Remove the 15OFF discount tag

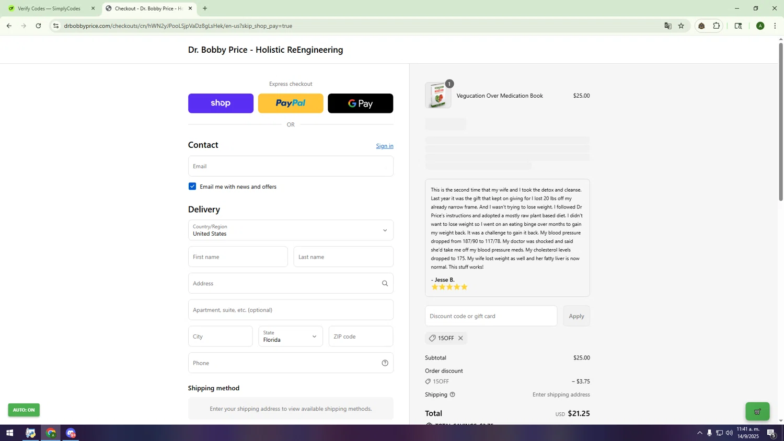tap(460, 338)
